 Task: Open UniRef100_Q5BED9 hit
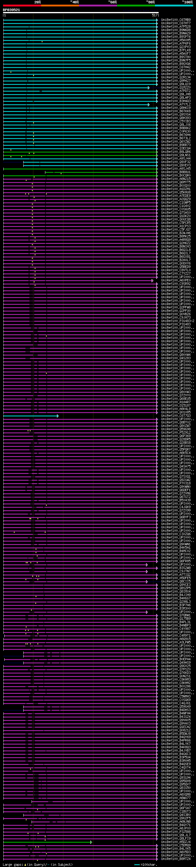click(x=176, y=267)
